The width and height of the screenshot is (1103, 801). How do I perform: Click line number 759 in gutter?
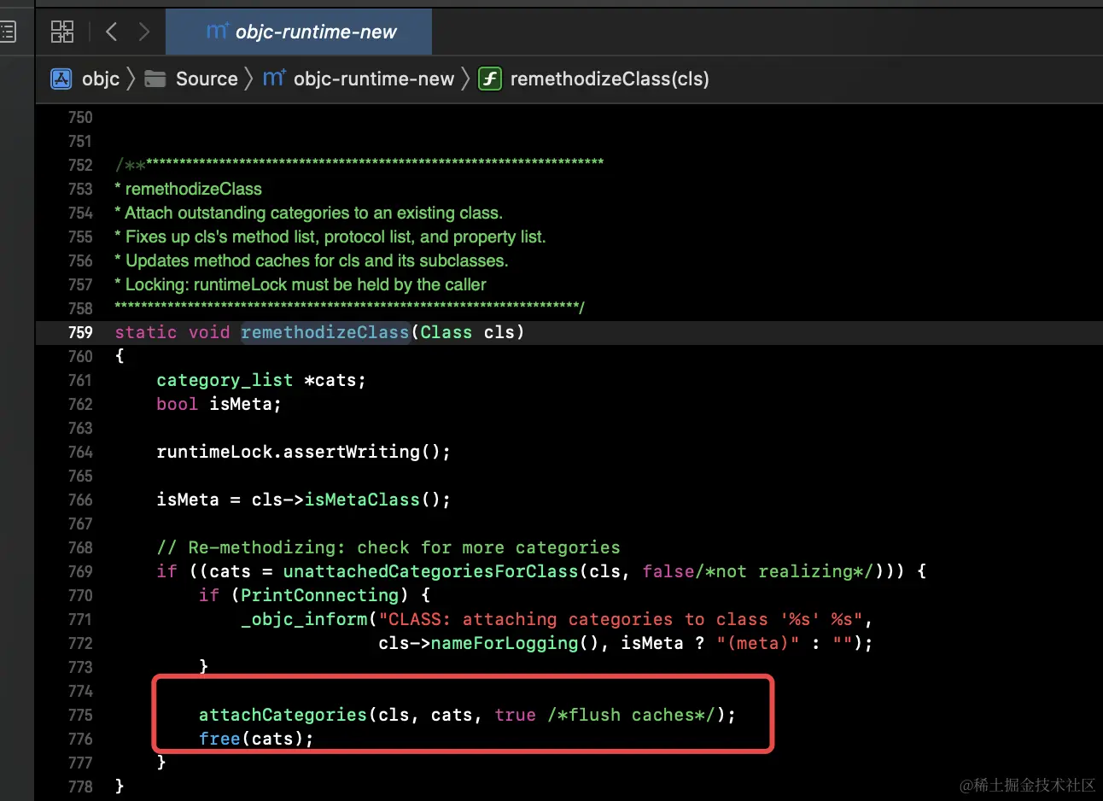coord(80,332)
